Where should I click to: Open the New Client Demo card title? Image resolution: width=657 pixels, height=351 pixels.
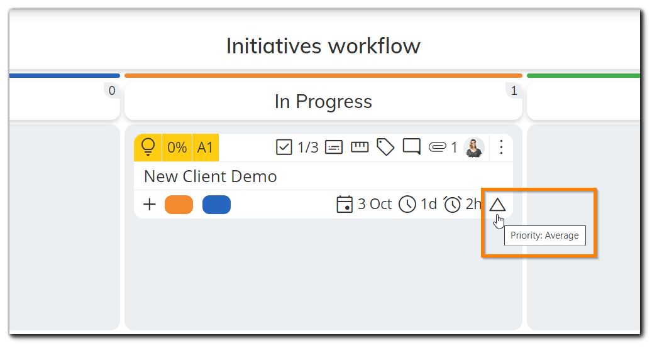(211, 176)
